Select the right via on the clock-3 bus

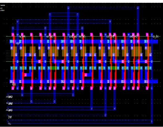pos(73,95)
